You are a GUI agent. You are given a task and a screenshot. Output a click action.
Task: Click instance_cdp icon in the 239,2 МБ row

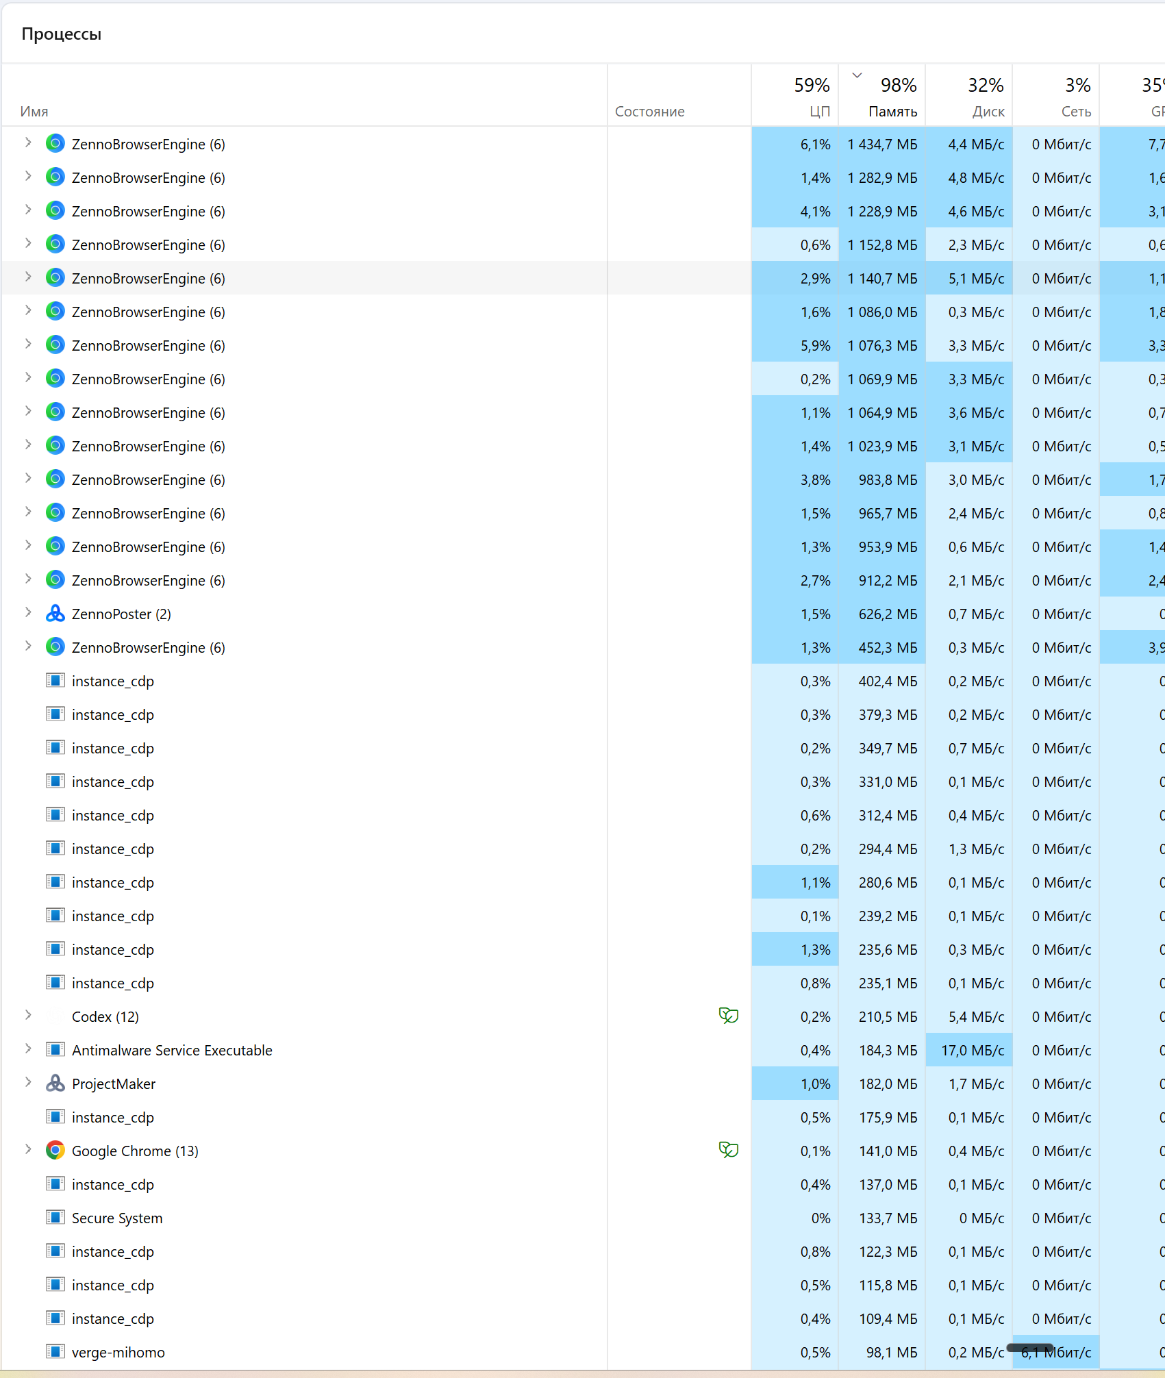tap(55, 916)
